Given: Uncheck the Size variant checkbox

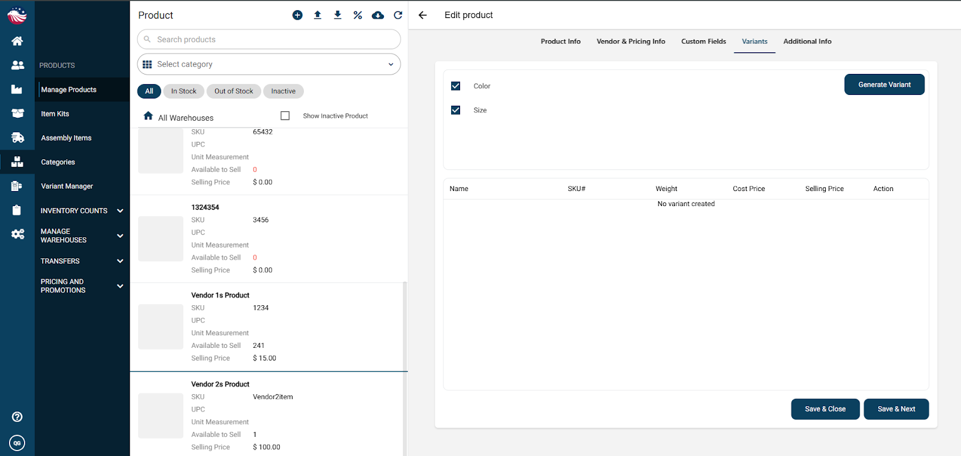Looking at the screenshot, I should click(x=456, y=110).
